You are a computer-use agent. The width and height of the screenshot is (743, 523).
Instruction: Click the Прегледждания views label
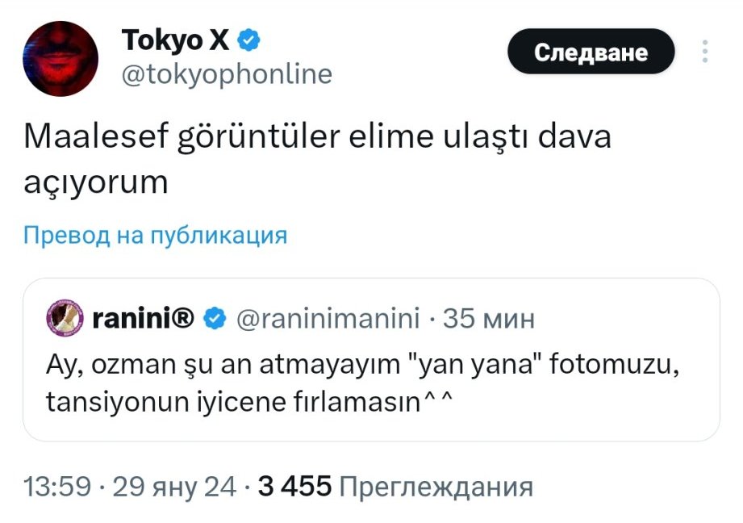point(437,487)
